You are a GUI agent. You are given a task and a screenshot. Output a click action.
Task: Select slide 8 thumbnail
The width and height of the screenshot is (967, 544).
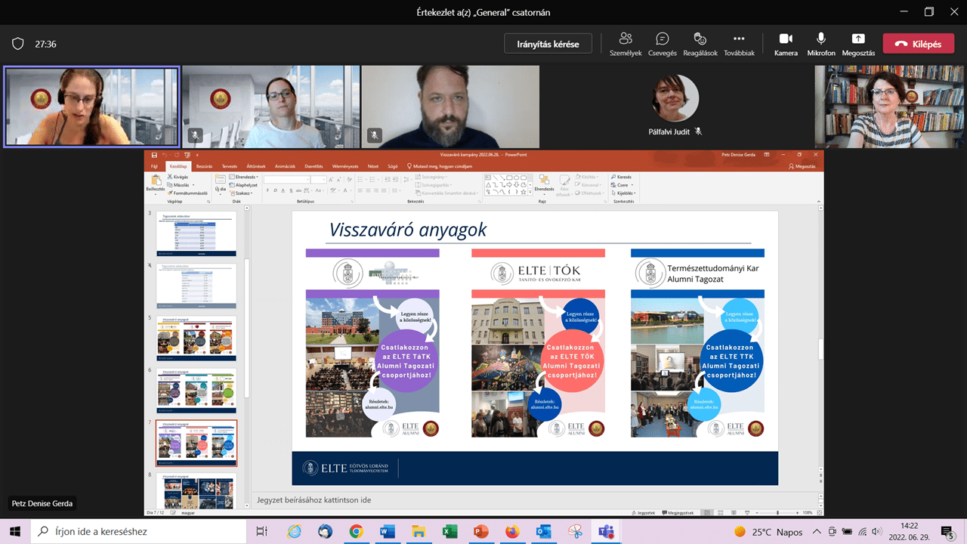pos(196,490)
